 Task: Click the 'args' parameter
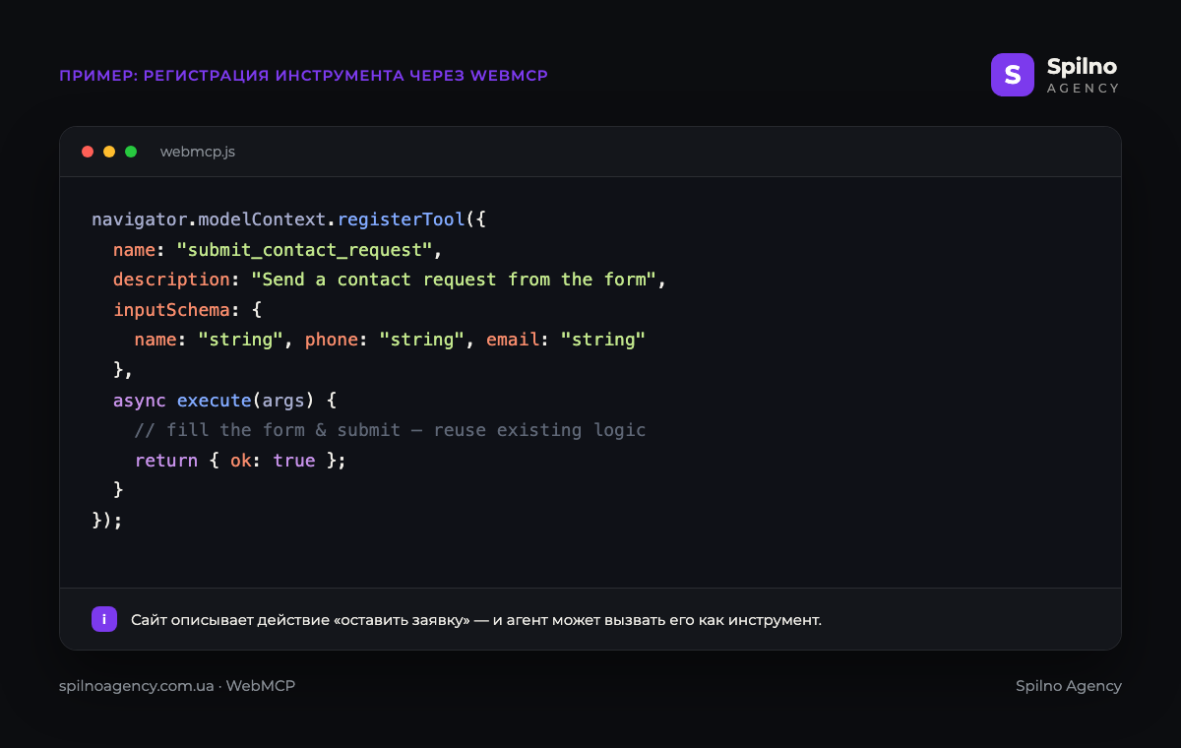click(x=283, y=401)
